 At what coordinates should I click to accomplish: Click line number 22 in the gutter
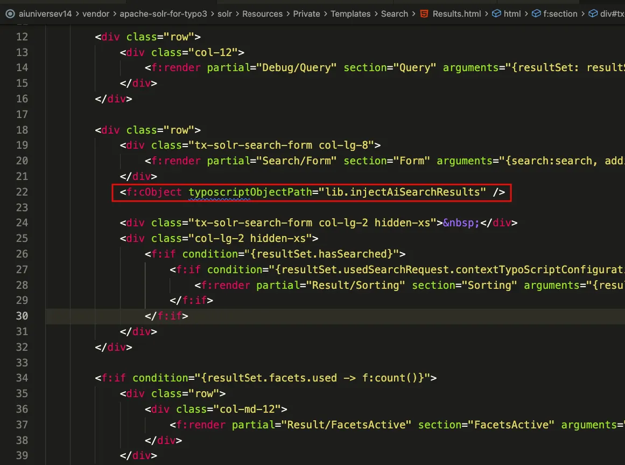pyautogui.click(x=22, y=192)
